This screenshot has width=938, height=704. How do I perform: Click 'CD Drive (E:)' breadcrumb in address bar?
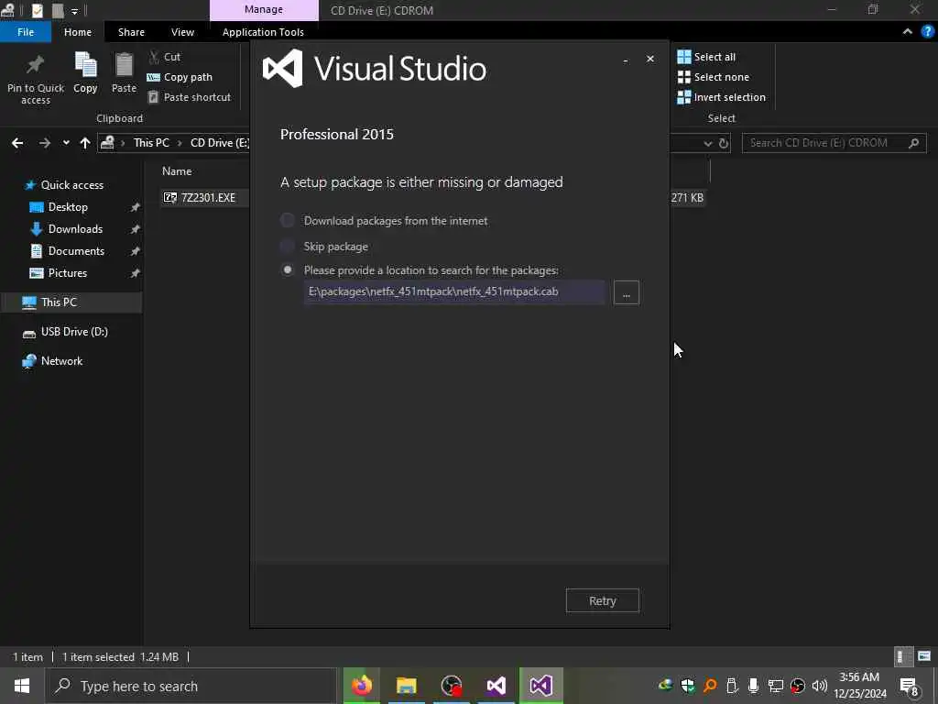pyautogui.click(x=220, y=143)
